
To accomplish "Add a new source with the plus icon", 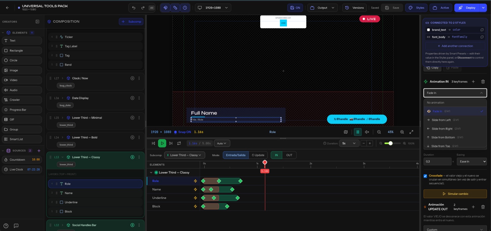I will point(39,151).
